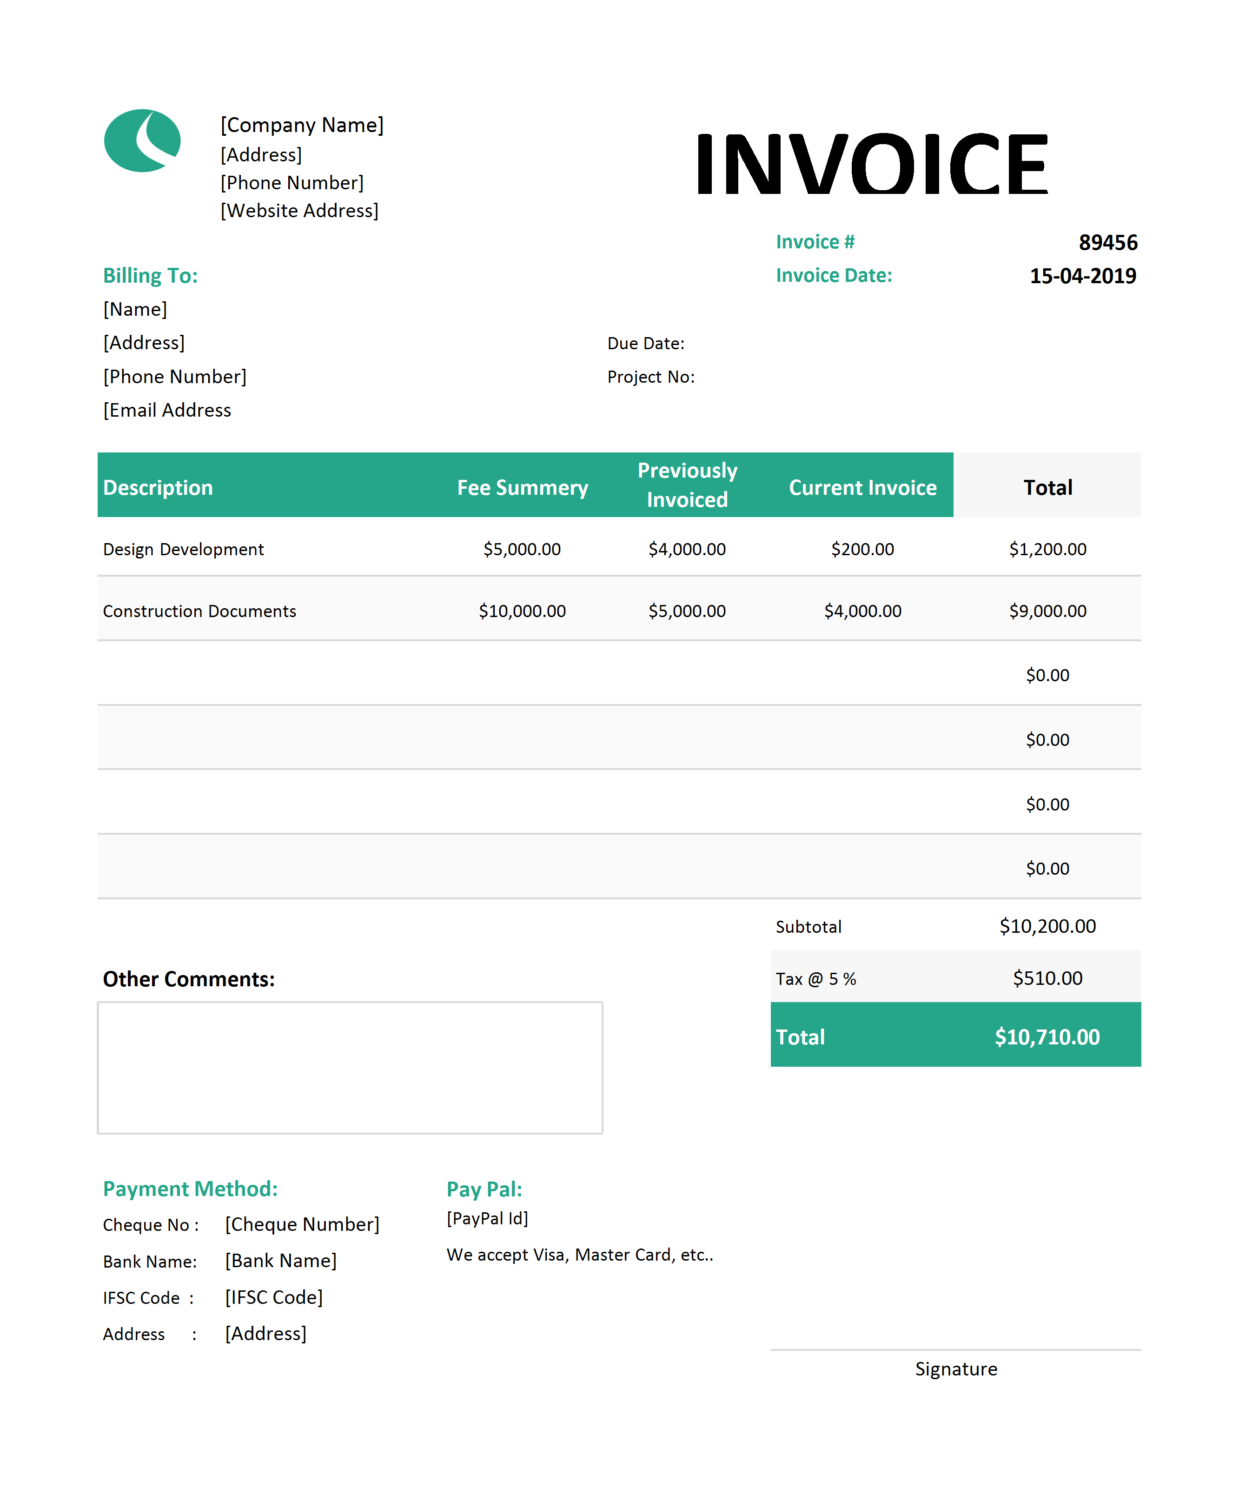Click the Due Date field label
Screen dimensions: 1239x1488
pos(645,344)
